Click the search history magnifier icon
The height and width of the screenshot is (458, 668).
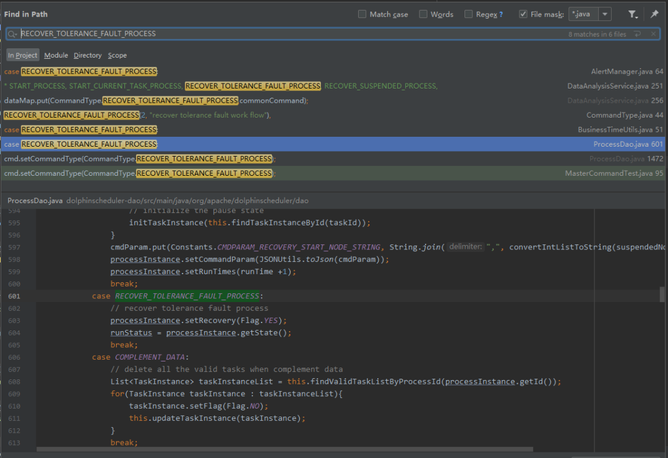tap(13, 34)
